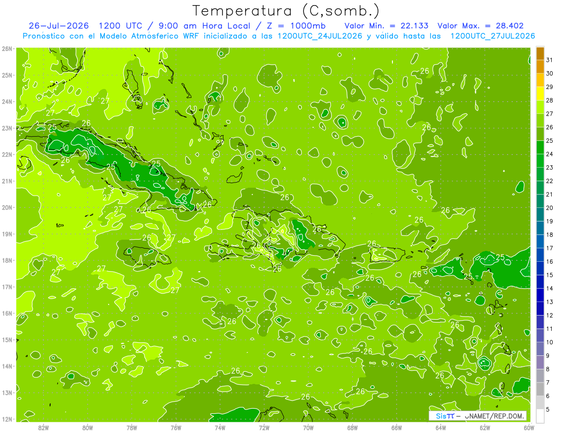Screen dimensions: 562x434
Task: Click the legend scale value '15'
Action: (x=549, y=275)
